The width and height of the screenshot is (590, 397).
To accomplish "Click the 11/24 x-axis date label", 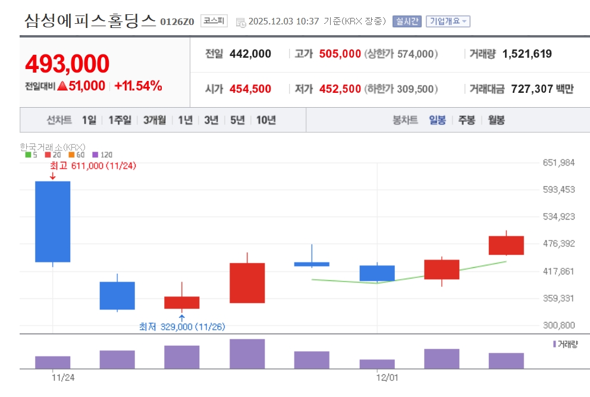I will click(x=63, y=377).
